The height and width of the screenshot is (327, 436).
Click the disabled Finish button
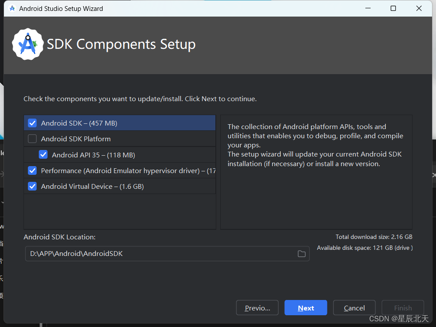(x=403, y=308)
